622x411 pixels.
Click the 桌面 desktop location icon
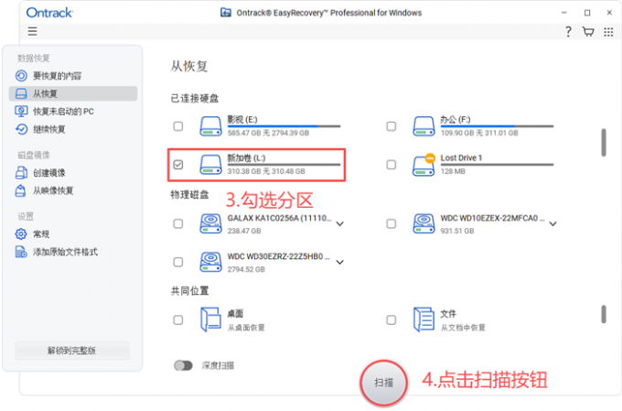click(210, 319)
